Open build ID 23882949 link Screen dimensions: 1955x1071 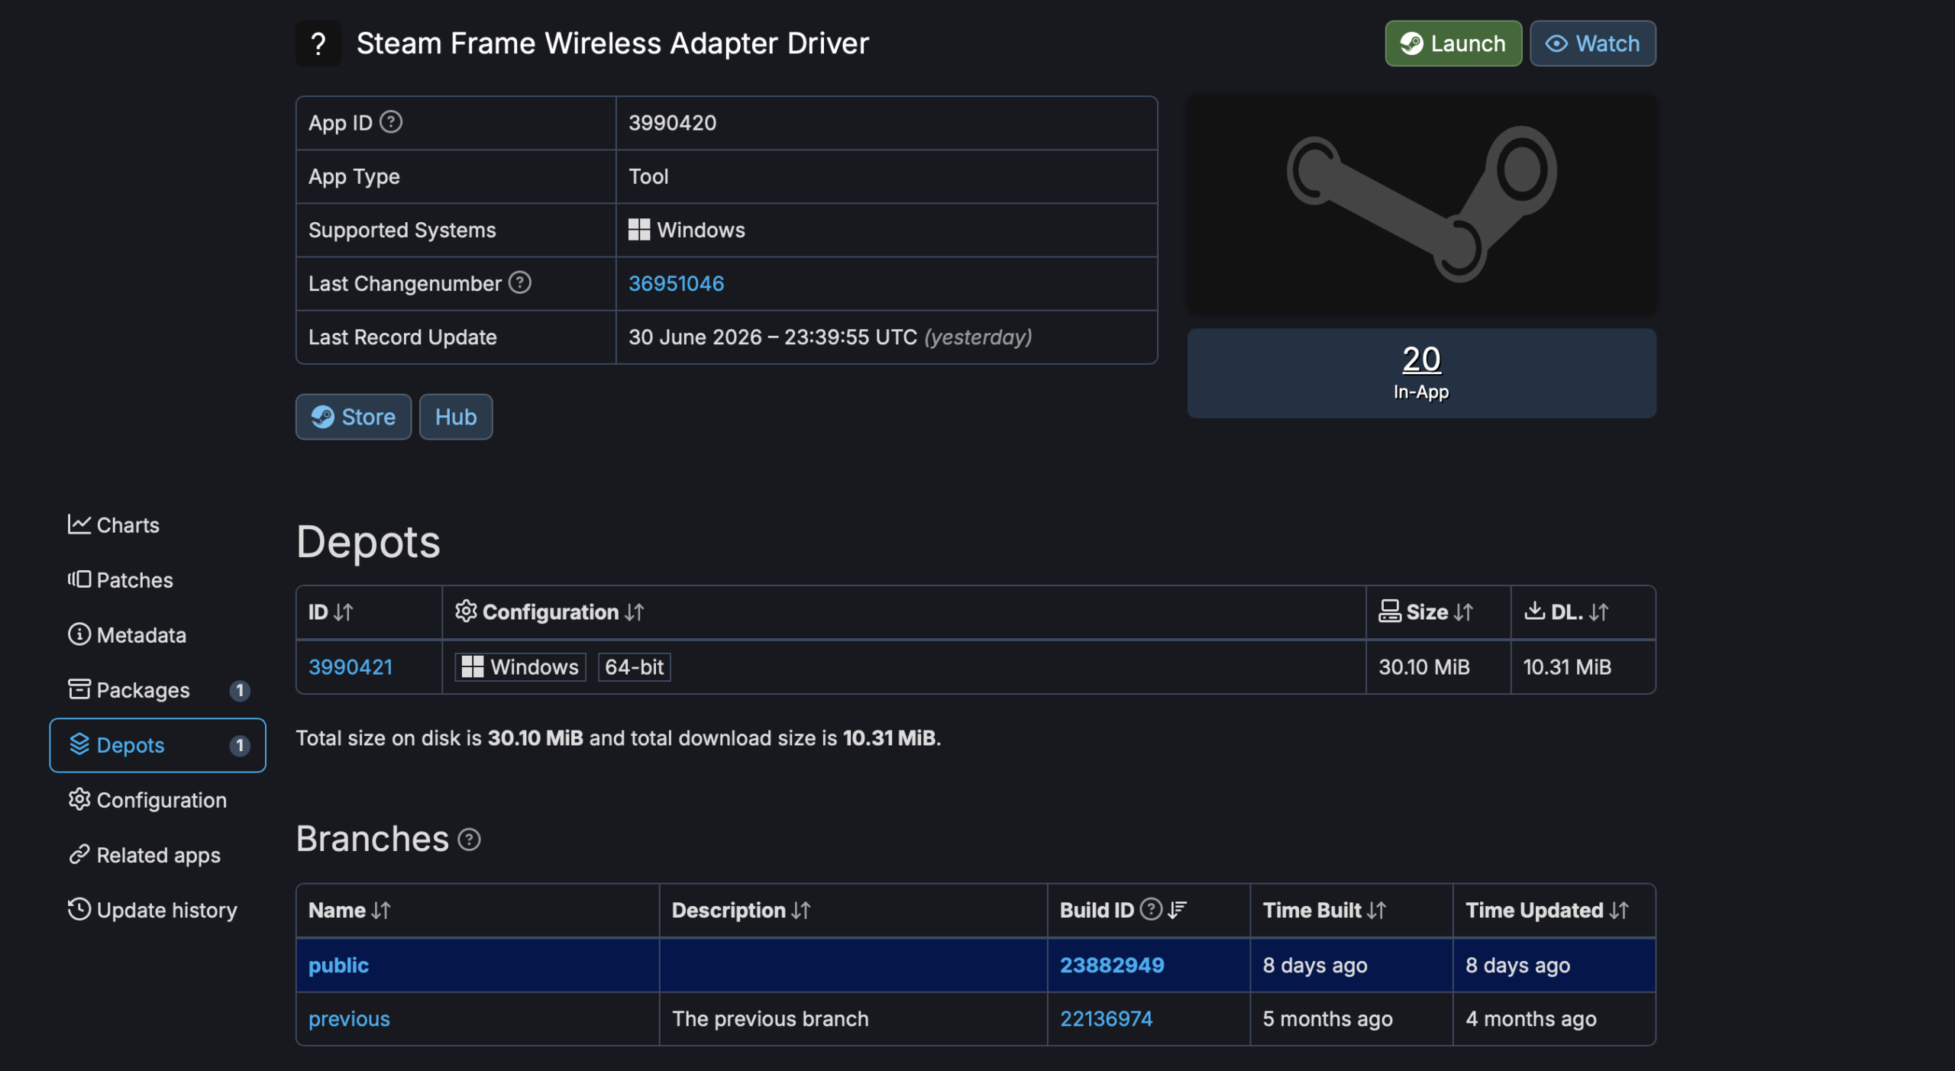pos(1112,966)
